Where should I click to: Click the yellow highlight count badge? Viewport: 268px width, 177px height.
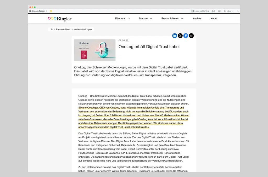pyautogui.click(x=51, y=11)
